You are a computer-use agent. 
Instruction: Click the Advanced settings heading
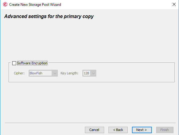pyautogui.click(x=49, y=16)
